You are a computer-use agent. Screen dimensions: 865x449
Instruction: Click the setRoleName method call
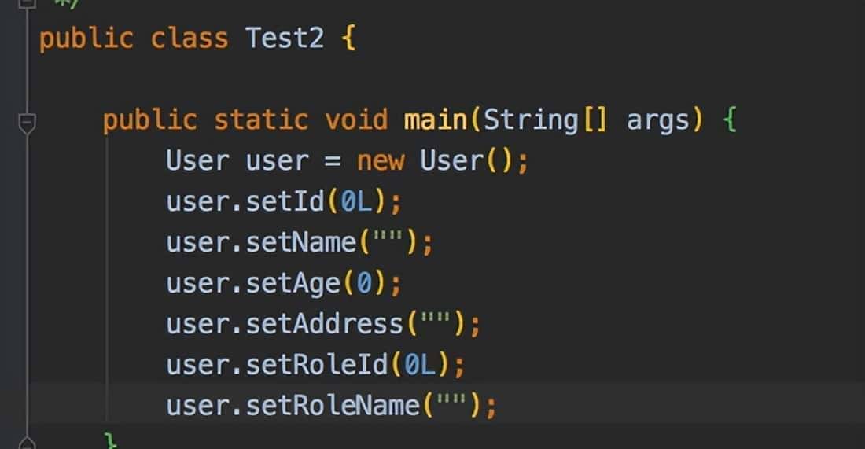(333, 406)
